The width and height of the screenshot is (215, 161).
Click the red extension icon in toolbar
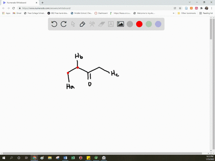tap(196, 8)
